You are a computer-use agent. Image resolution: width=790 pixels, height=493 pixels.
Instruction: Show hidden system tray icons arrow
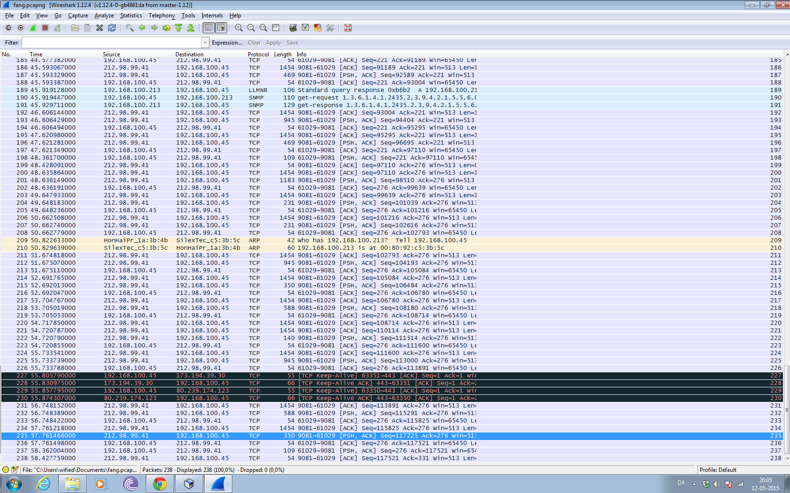694,484
